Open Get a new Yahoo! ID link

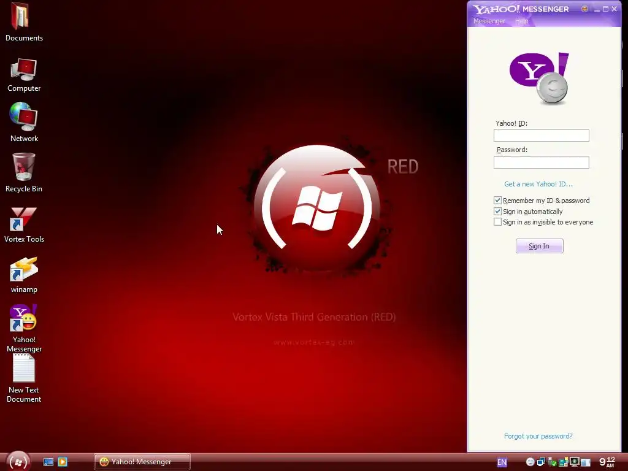click(x=538, y=184)
